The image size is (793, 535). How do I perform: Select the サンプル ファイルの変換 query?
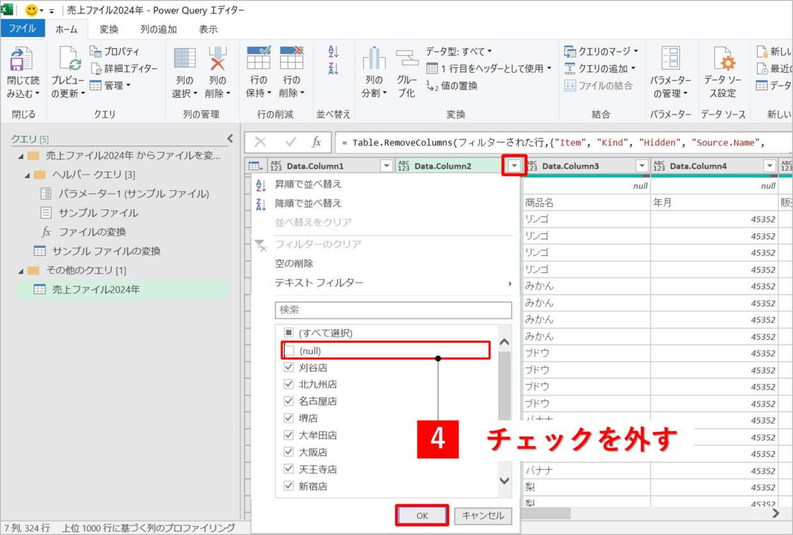pos(106,251)
